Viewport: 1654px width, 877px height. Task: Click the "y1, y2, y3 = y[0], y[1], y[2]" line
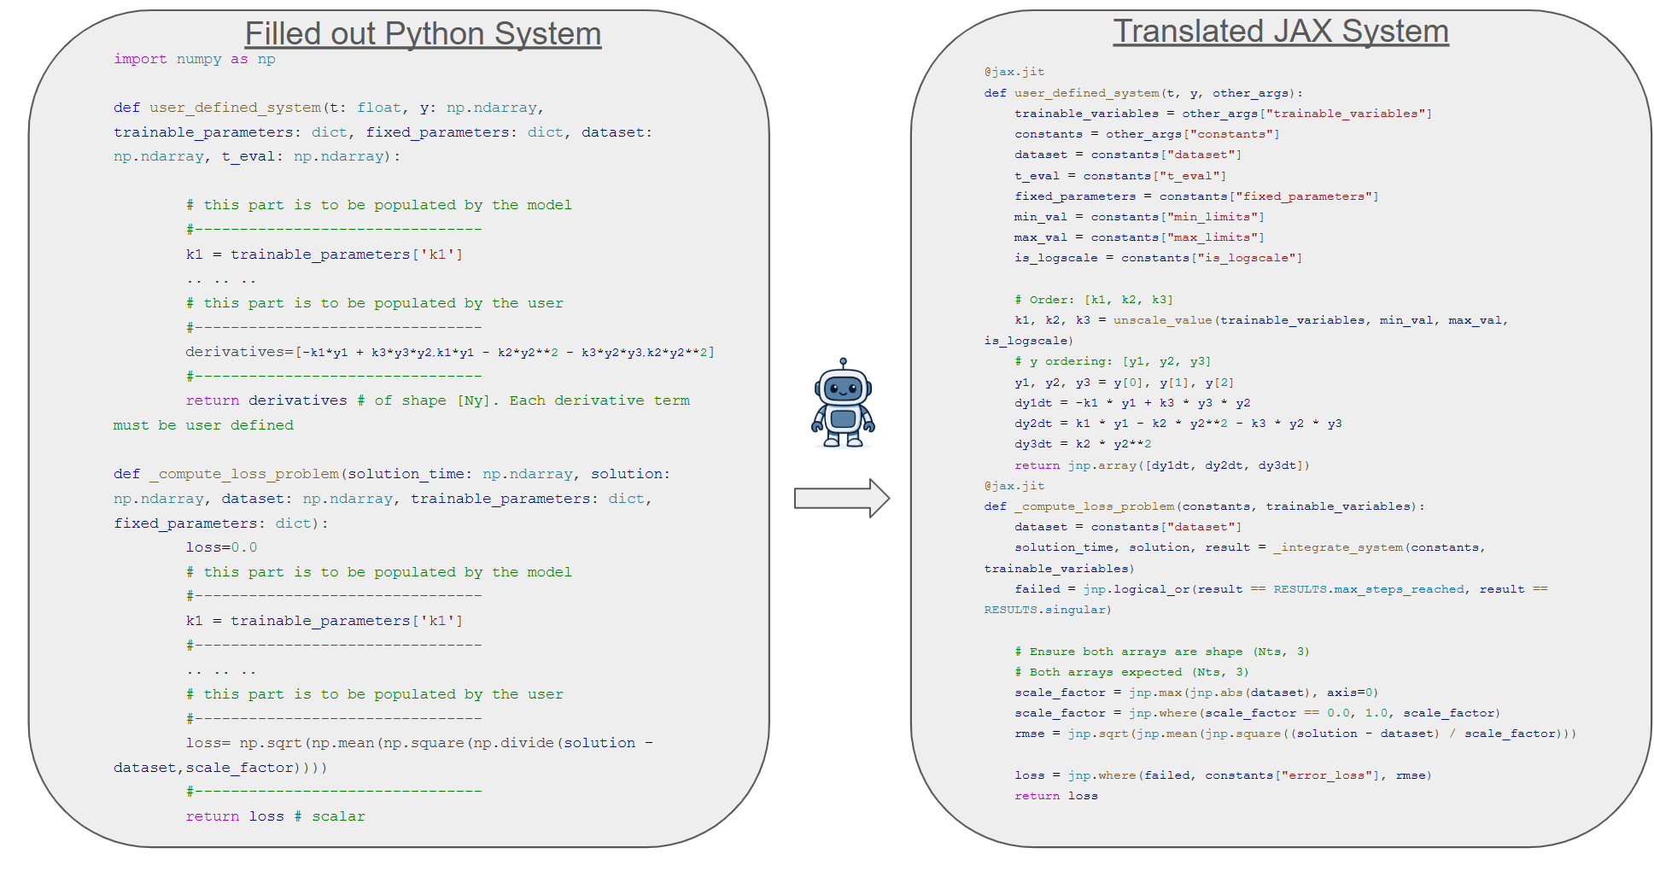pos(1124,383)
